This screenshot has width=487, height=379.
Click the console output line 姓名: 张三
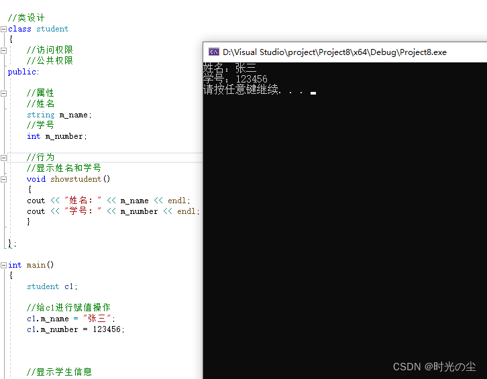click(230, 68)
